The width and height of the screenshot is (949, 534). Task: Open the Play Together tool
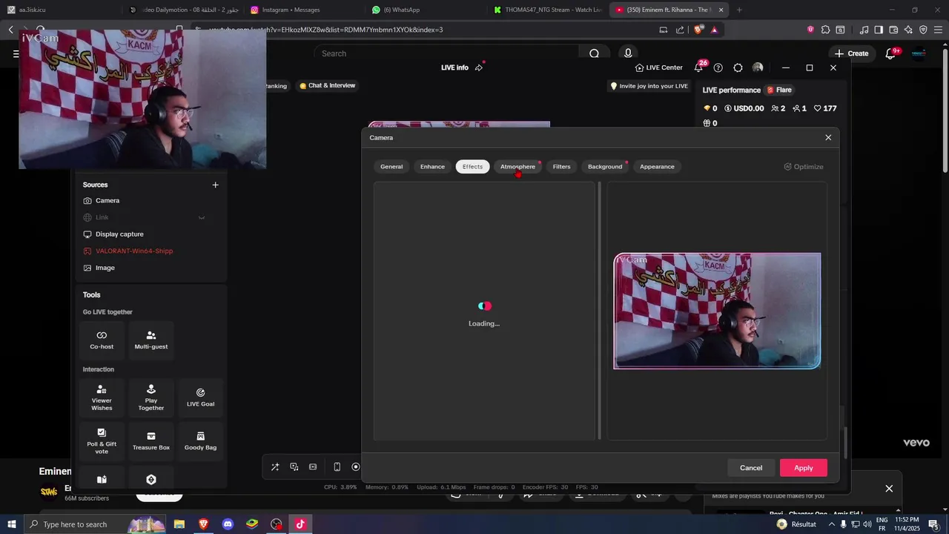click(151, 398)
